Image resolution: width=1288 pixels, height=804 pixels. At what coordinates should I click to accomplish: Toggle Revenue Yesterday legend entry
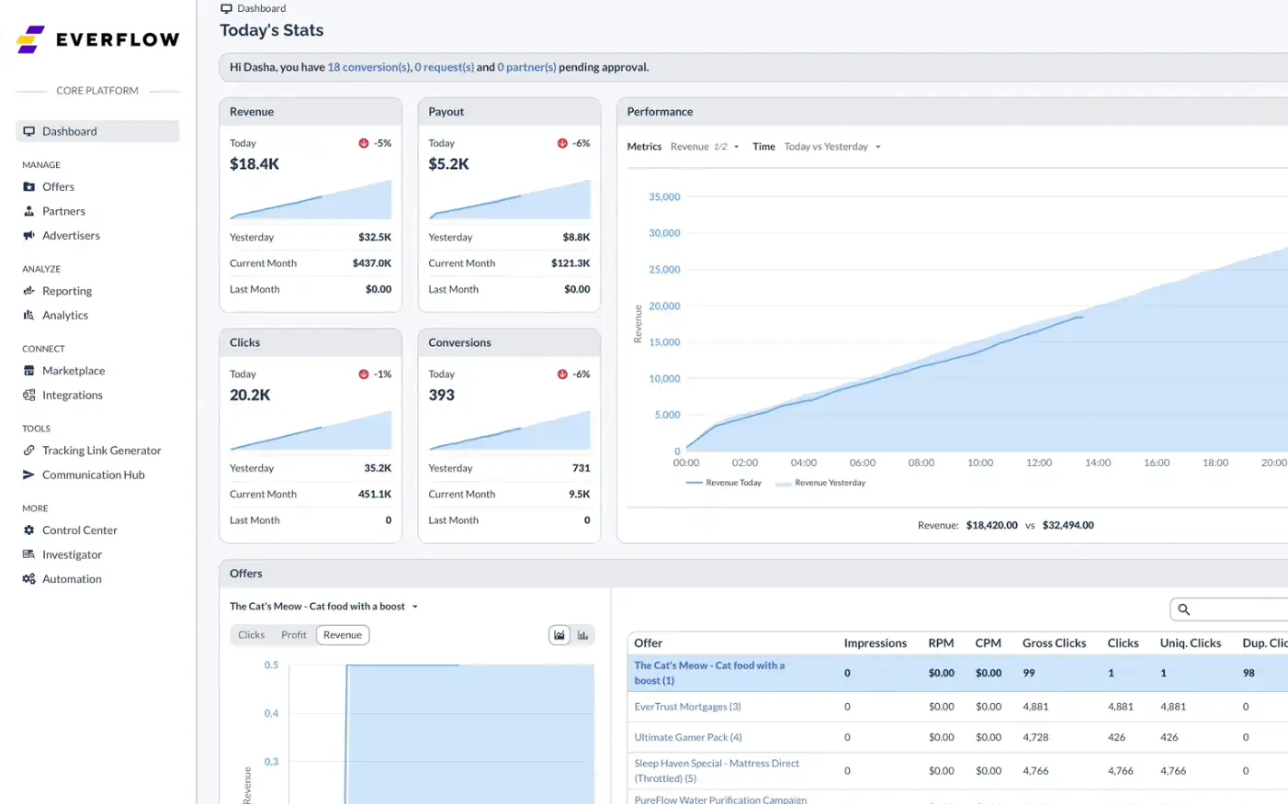click(x=820, y=483)
